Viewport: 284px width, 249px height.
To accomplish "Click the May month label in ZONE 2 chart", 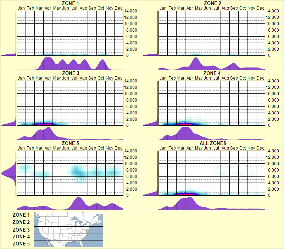I will [199, 8].
